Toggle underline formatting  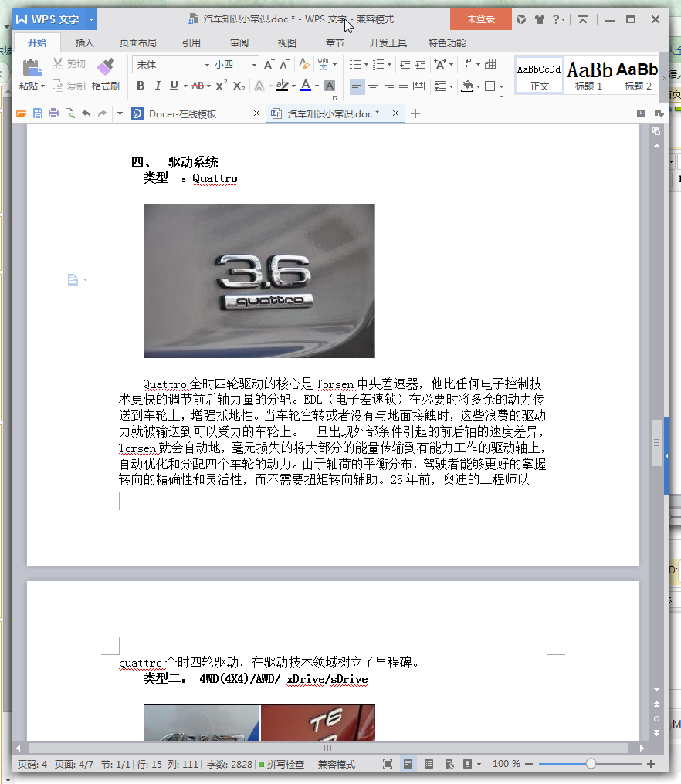174,86
